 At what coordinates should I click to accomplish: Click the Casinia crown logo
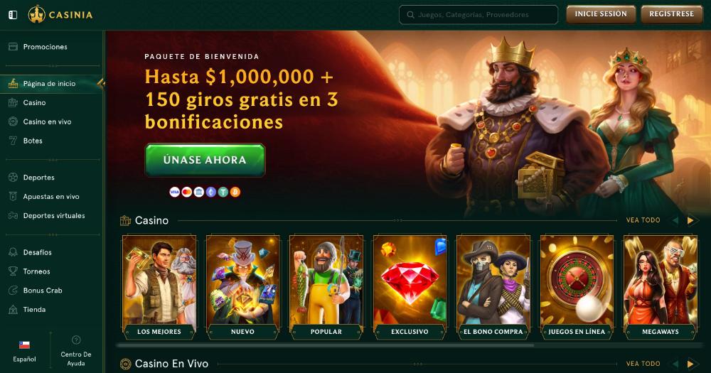click(37, 14)
